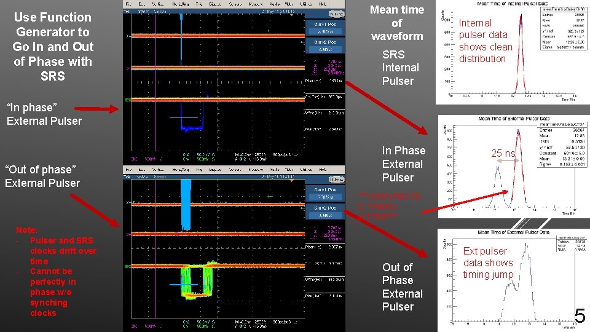This screenshot has height=332, width=590.
Task: Open Masks menu in top oscilloscope window
Action: pos(274,4)
